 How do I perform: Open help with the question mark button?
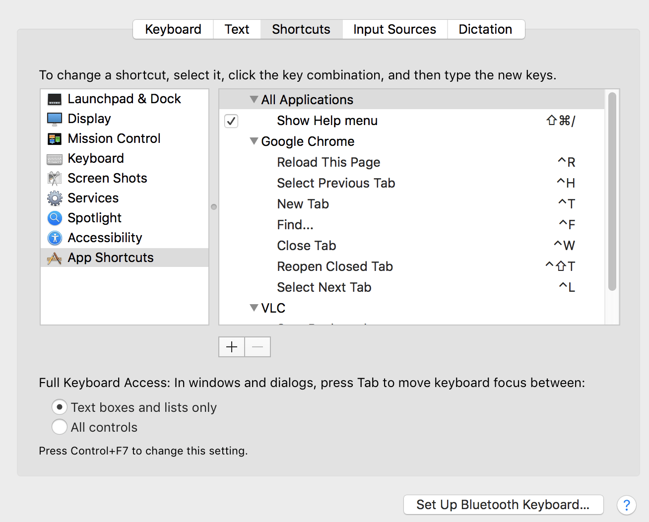[626, 505]
